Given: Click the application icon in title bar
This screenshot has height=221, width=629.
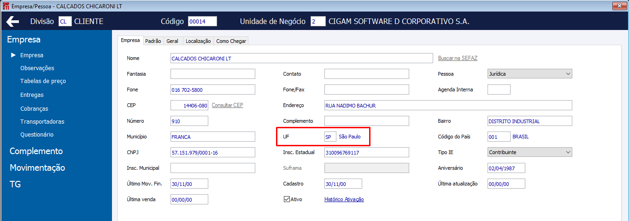Looking at the screenshot, I should pyautogui.click(x=5, y=6).
